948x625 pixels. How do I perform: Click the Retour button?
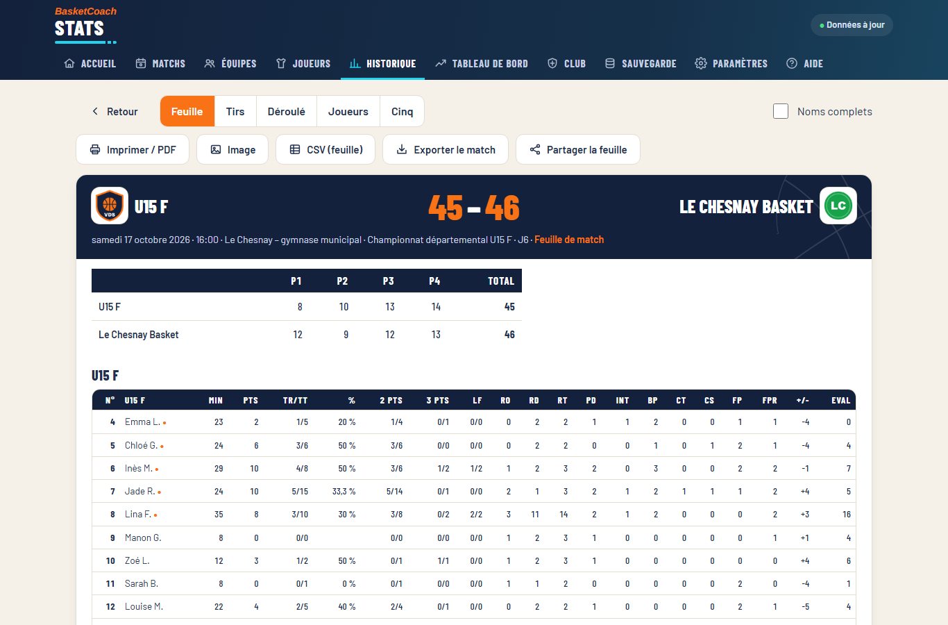pyautogui.click(x=114, y=111)
